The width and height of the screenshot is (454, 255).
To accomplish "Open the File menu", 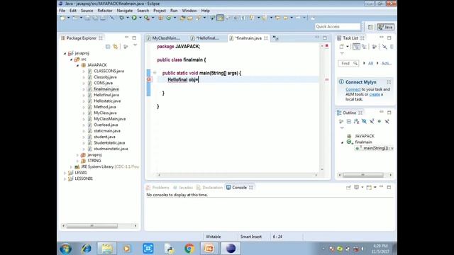I will tap(62, 11).
